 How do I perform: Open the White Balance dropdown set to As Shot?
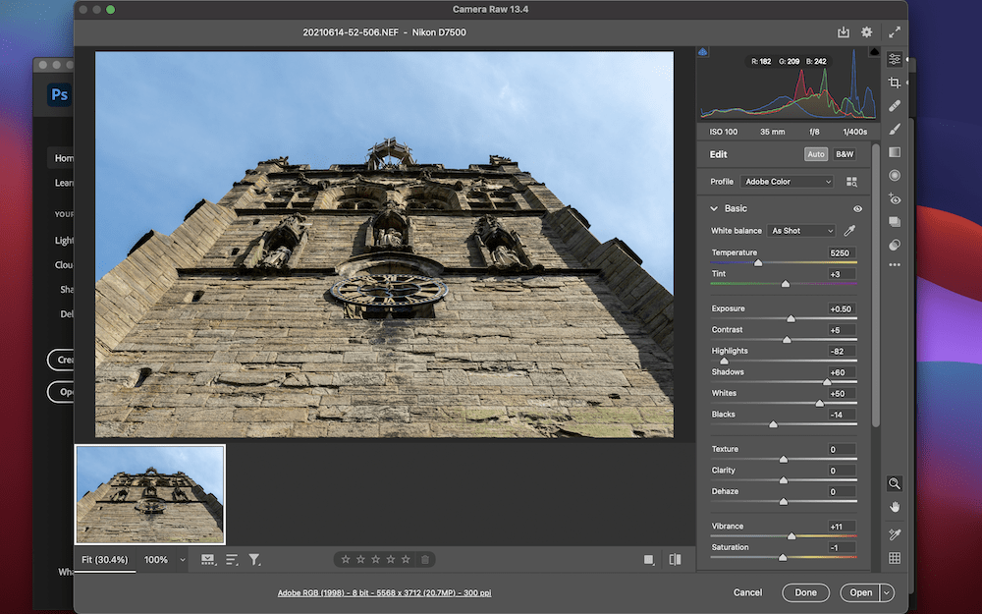[801, 231]
